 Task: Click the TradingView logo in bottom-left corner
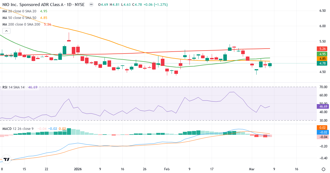(x=6, y=159)
